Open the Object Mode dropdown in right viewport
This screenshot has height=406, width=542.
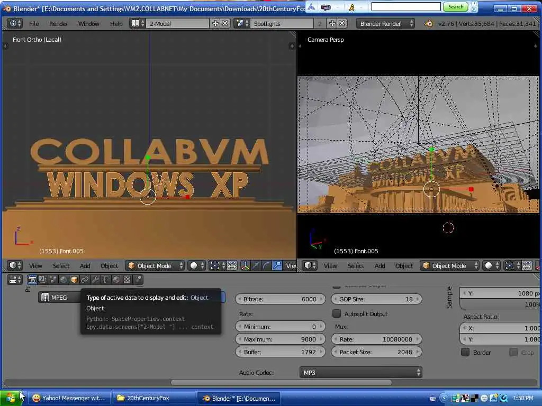click(x=450, y=265)
